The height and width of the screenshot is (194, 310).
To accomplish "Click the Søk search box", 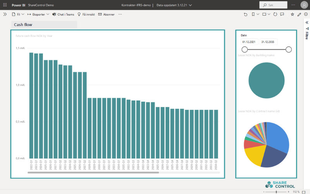I will (273, 5).
